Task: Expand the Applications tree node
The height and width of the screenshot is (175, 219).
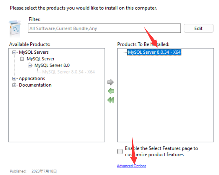Action: pyautogui.click(x=14, y=79)
